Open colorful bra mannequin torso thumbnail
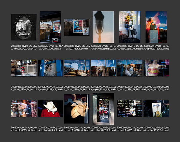 tap(156, 68)
